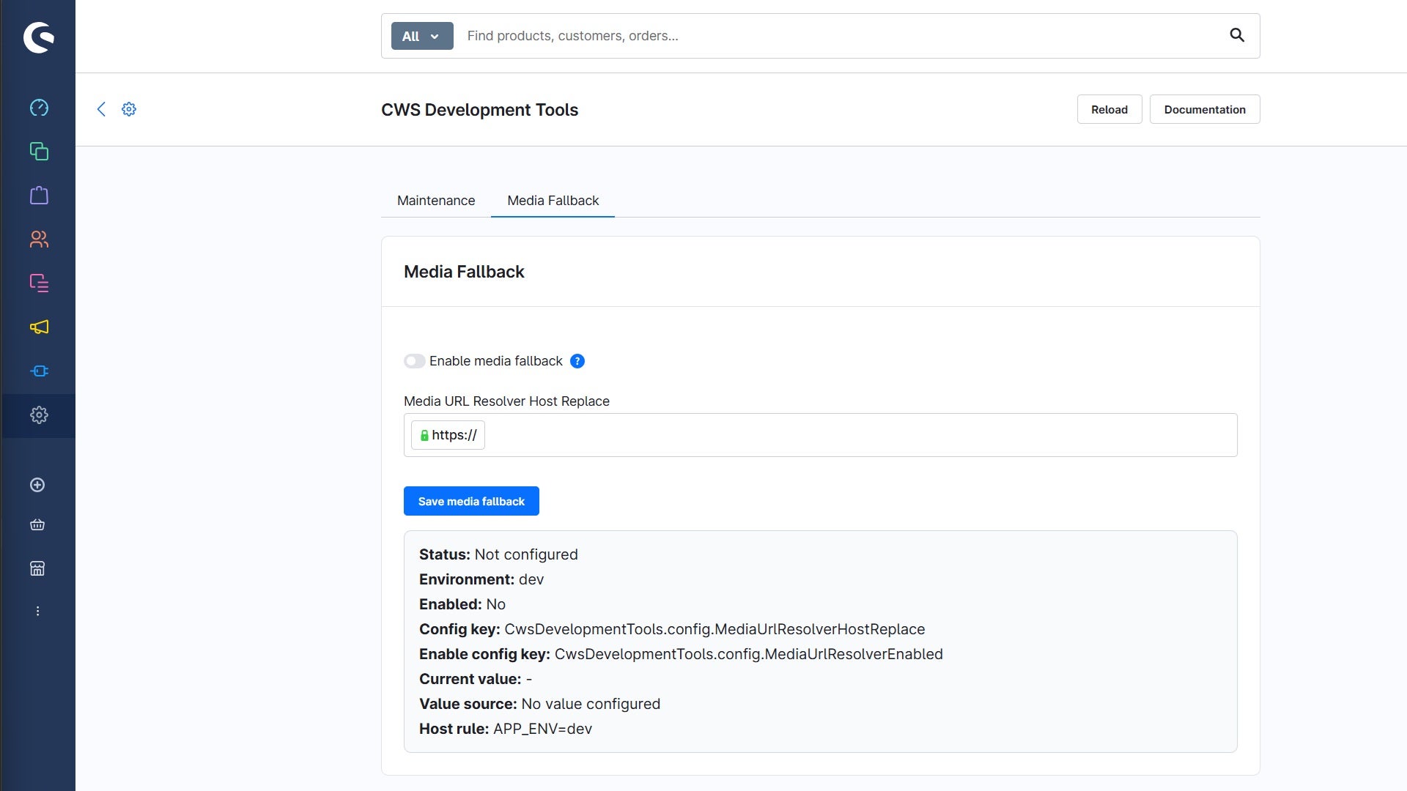Toggle the Enable media fallback switch
1407x791 pixels.
(x=414, y=361)
